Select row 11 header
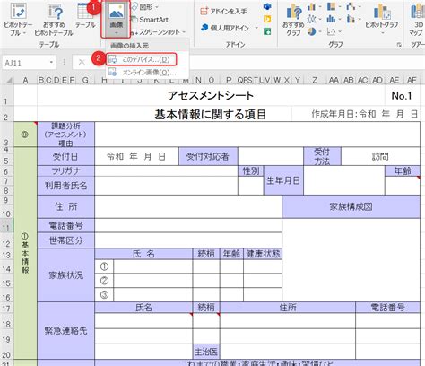The width and height of the screenshot is (425, 366). 6,226
